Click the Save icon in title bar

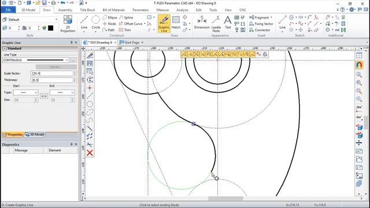pyautogui.click(x=45, y=3)
